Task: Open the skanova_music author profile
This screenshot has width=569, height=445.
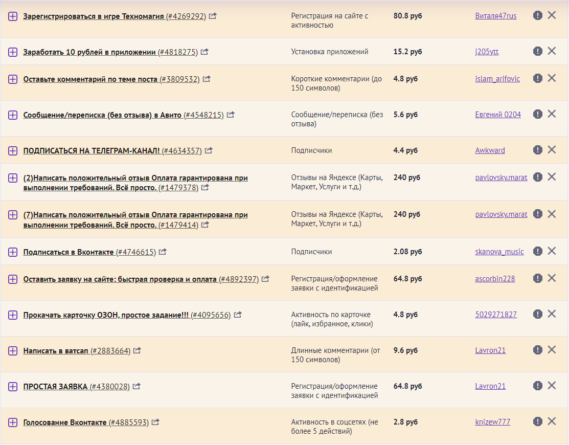Action: click(499, 252)
